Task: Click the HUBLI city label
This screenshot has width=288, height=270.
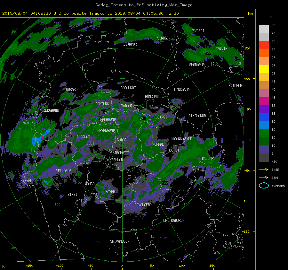Action: coord(89,143)
